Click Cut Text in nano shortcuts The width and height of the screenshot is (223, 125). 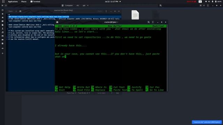(x=117, y=87)
